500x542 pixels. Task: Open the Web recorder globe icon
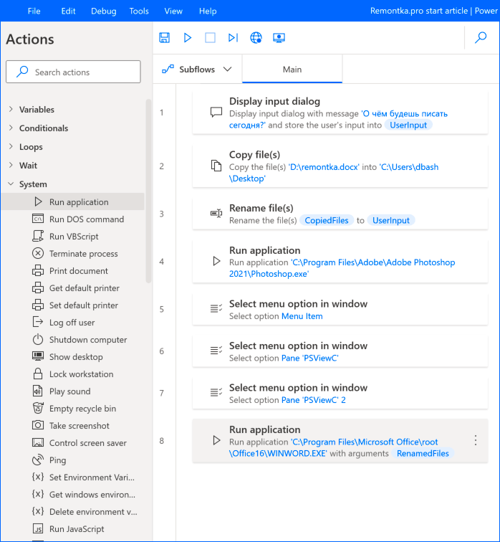[256, 38]
